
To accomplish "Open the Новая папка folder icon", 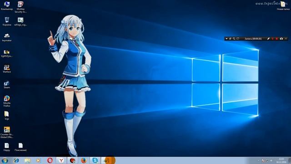I will 283,5.
